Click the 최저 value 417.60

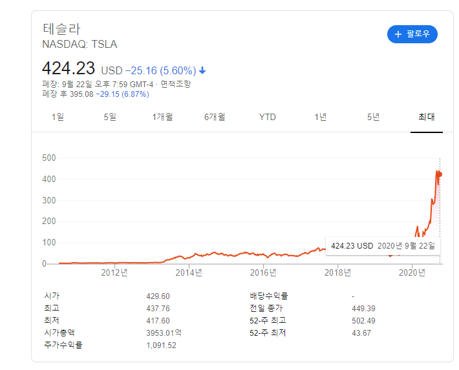click(x=158, y=321)
